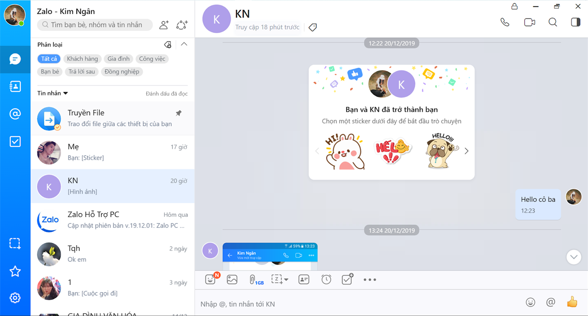Show previous stickers with the left arrow
The width and height of the screenshot is (588, 316).
(x=317, y=151)
